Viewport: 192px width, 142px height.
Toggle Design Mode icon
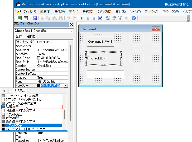point(100,18)
